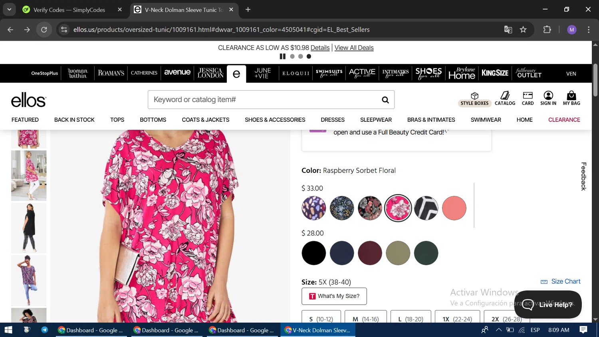Screen dimensions: 599x337
Task: Choose the dark green swatch
Action: click(426, 253)
